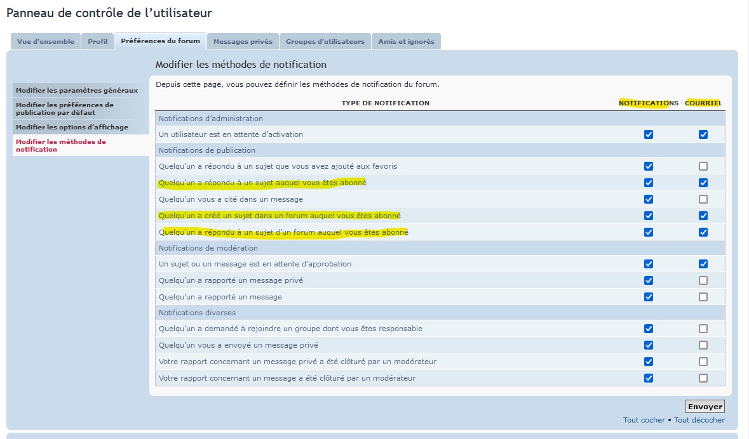
Task: Disable email for user awaiting activation
Action: tap(703, 134)
